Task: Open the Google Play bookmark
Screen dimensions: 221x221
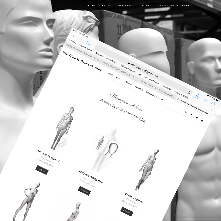Action: coord(167,88)
